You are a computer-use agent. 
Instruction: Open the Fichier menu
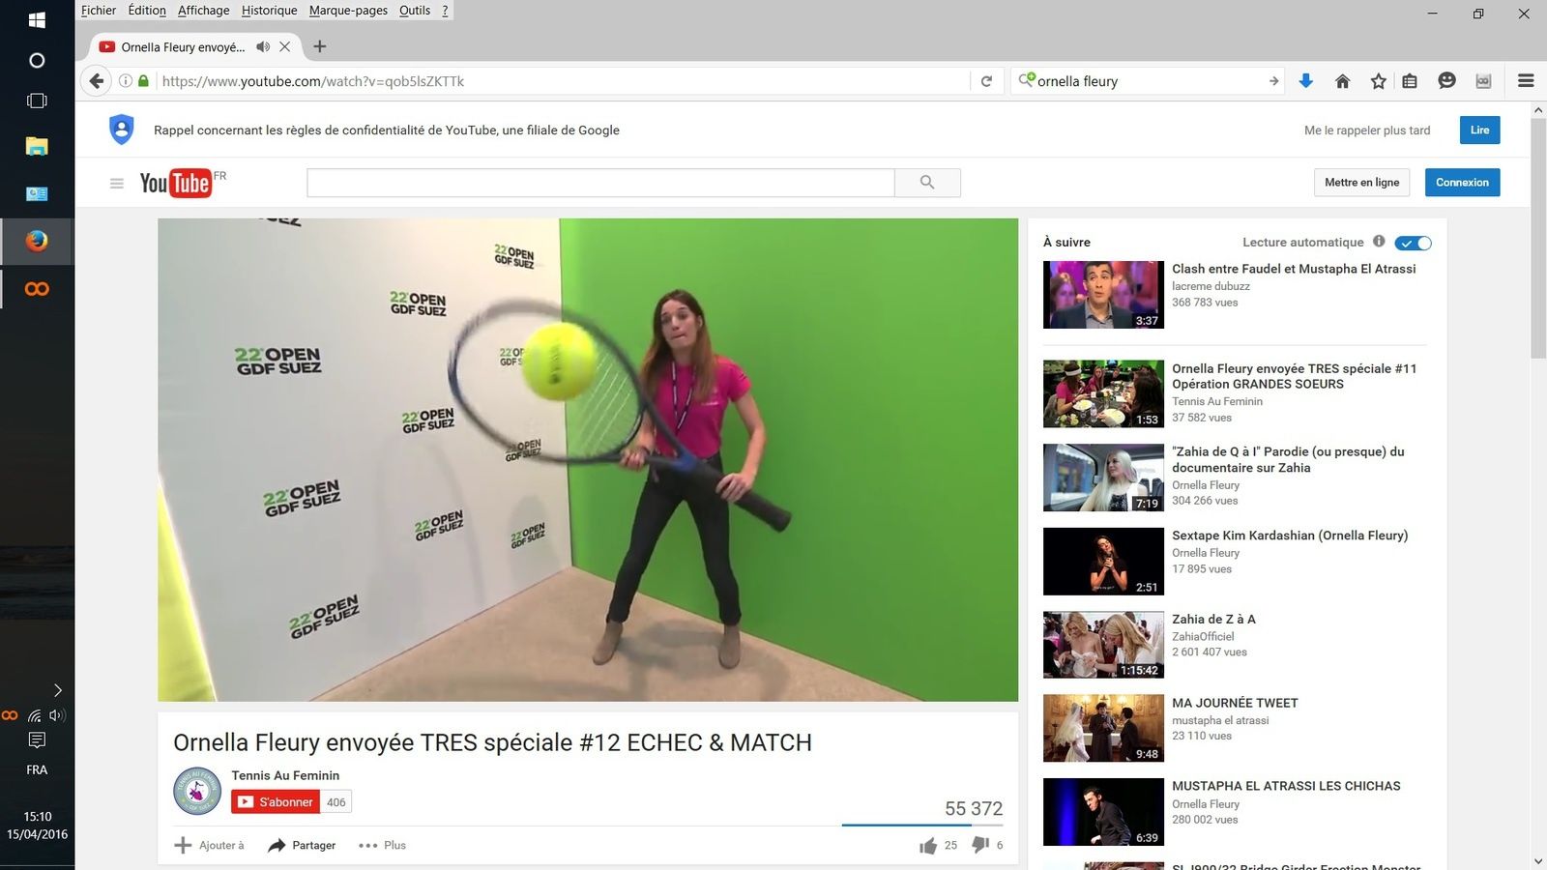click(99, 11)
